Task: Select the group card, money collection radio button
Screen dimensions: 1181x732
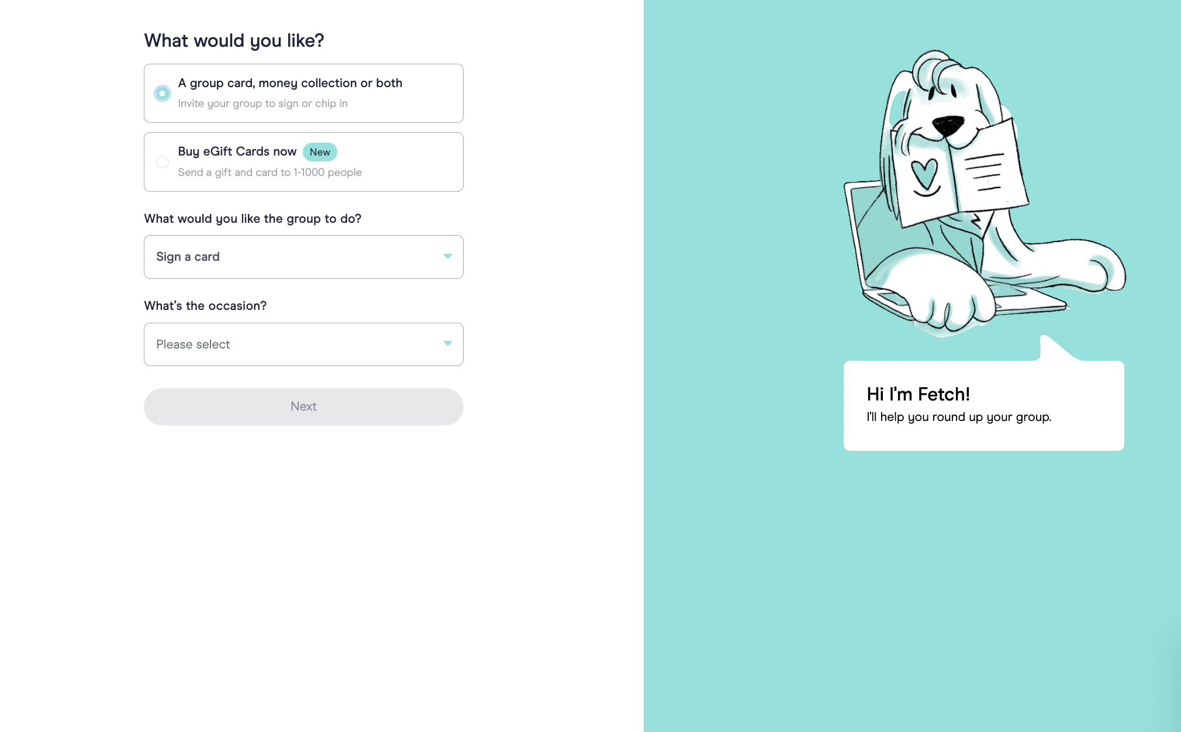Action: point(163,94)
